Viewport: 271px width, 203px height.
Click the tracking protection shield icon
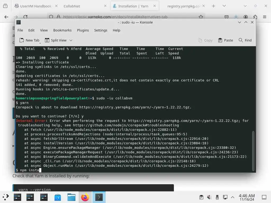(x=51, y=17)
